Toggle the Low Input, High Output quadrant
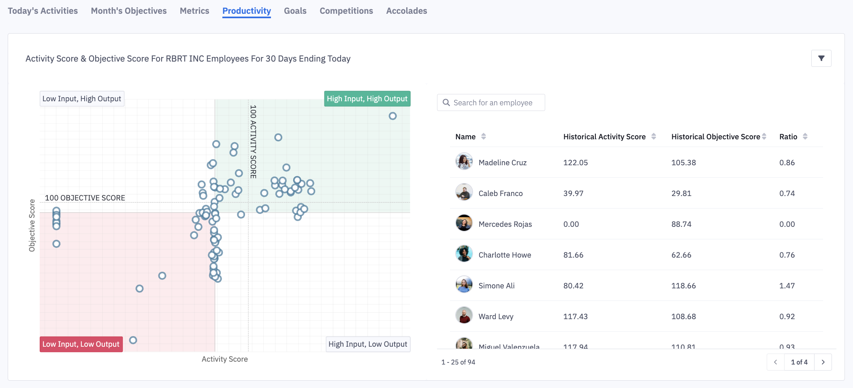 pyautogui.click(x=82, y=99)
